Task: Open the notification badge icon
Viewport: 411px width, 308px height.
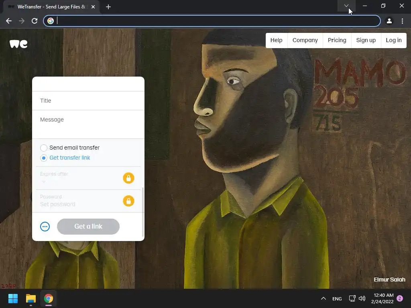Action: tap(400, 298)
